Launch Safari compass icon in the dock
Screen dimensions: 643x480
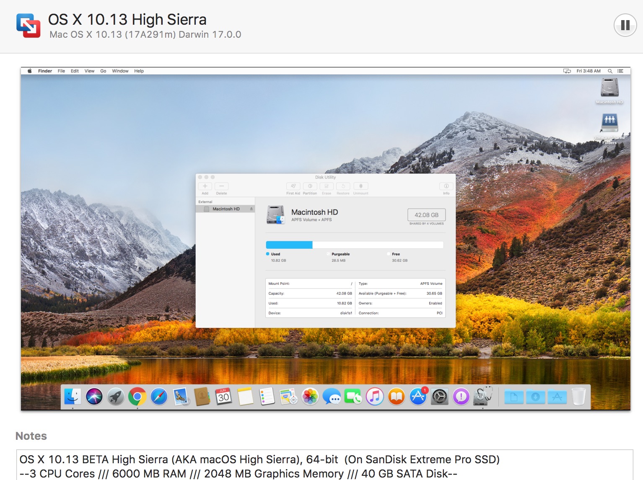coord(159,396)
